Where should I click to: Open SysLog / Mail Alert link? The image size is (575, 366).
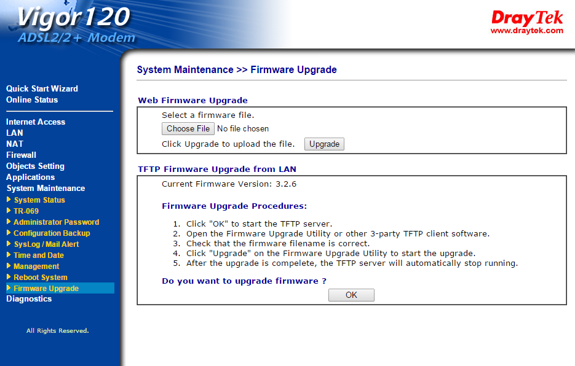[x=47, y=244]
